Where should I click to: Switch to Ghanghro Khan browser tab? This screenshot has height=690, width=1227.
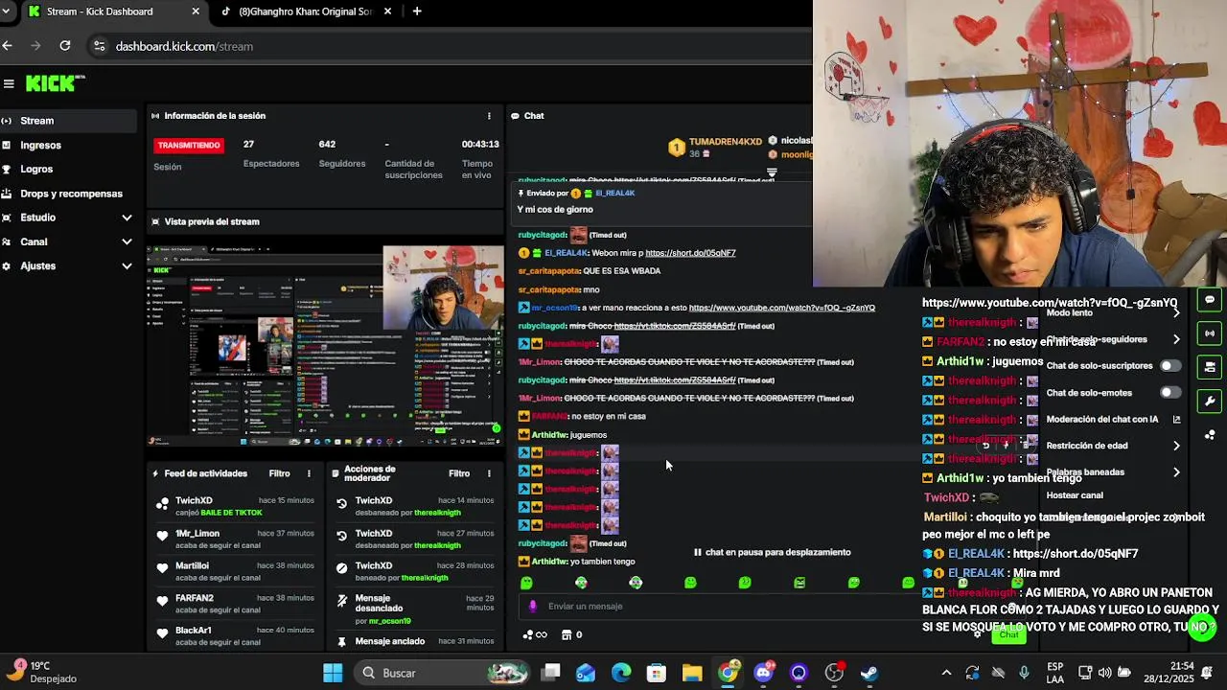click(x=305, y=11)
